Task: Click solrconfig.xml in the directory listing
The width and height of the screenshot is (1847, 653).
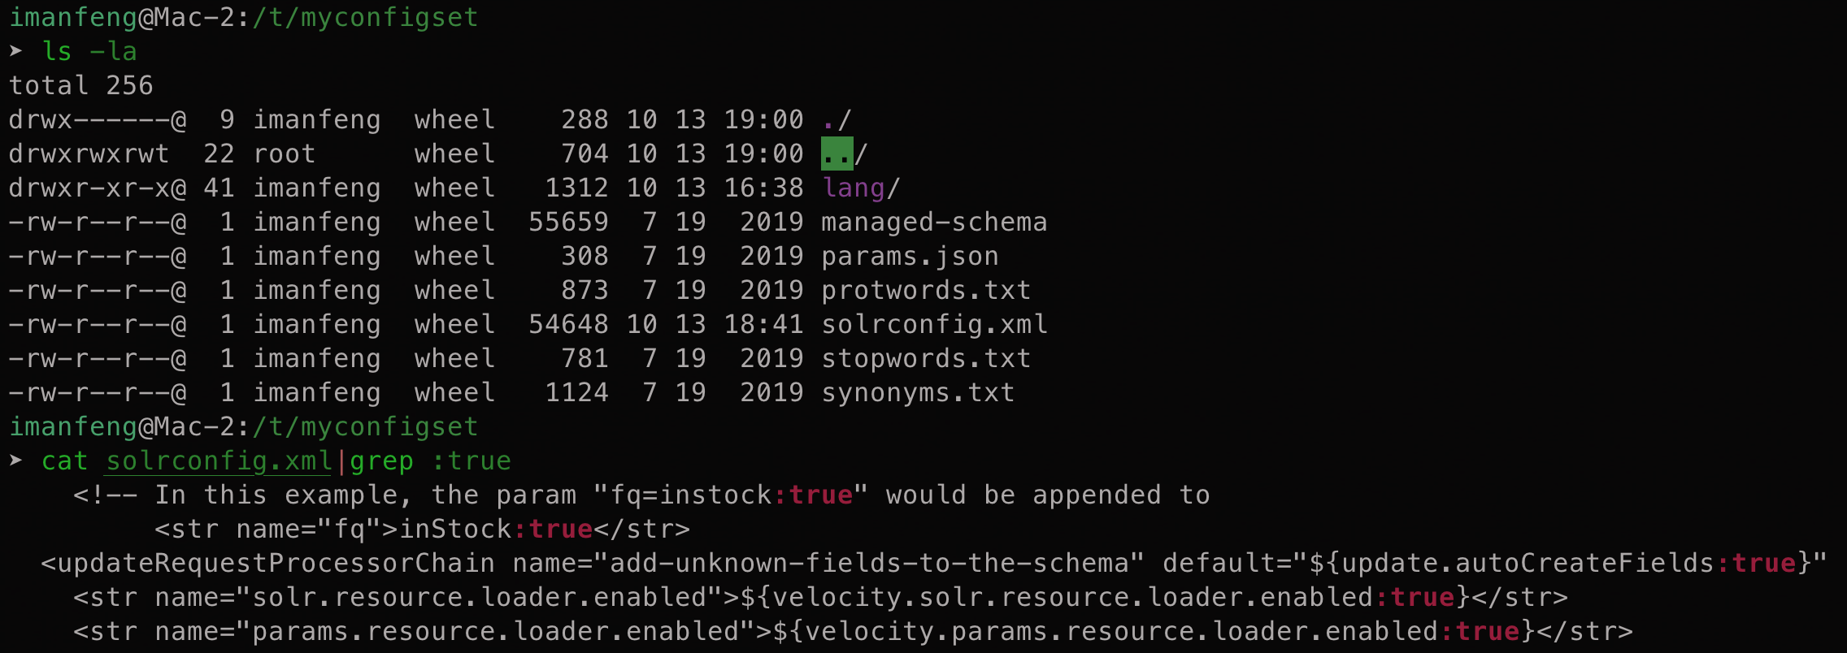Action: point(934,324)
